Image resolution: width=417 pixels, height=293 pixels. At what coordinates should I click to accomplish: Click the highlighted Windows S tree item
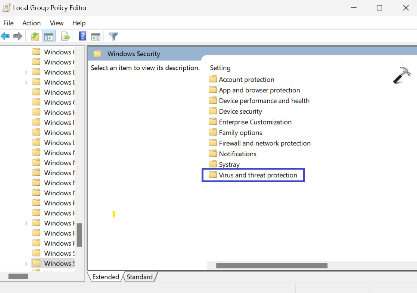coord(53,263)
